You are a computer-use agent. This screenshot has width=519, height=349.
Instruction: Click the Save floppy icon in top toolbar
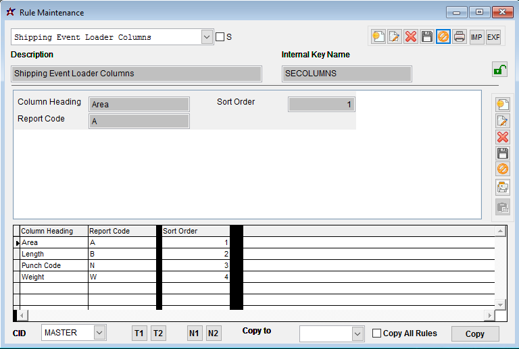pyautogui.click(x=426, y=36)
